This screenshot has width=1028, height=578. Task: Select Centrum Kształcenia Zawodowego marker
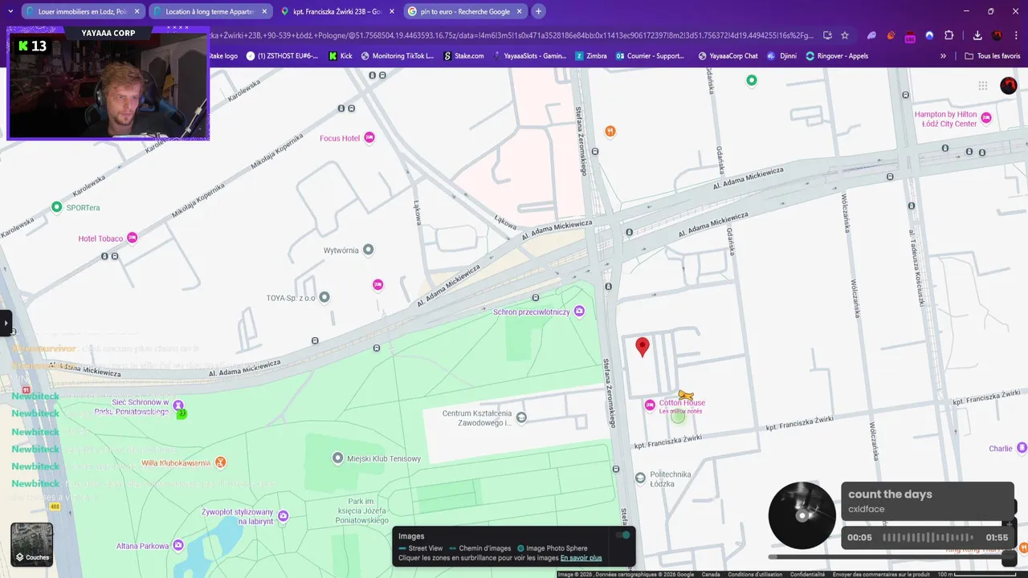521,417
